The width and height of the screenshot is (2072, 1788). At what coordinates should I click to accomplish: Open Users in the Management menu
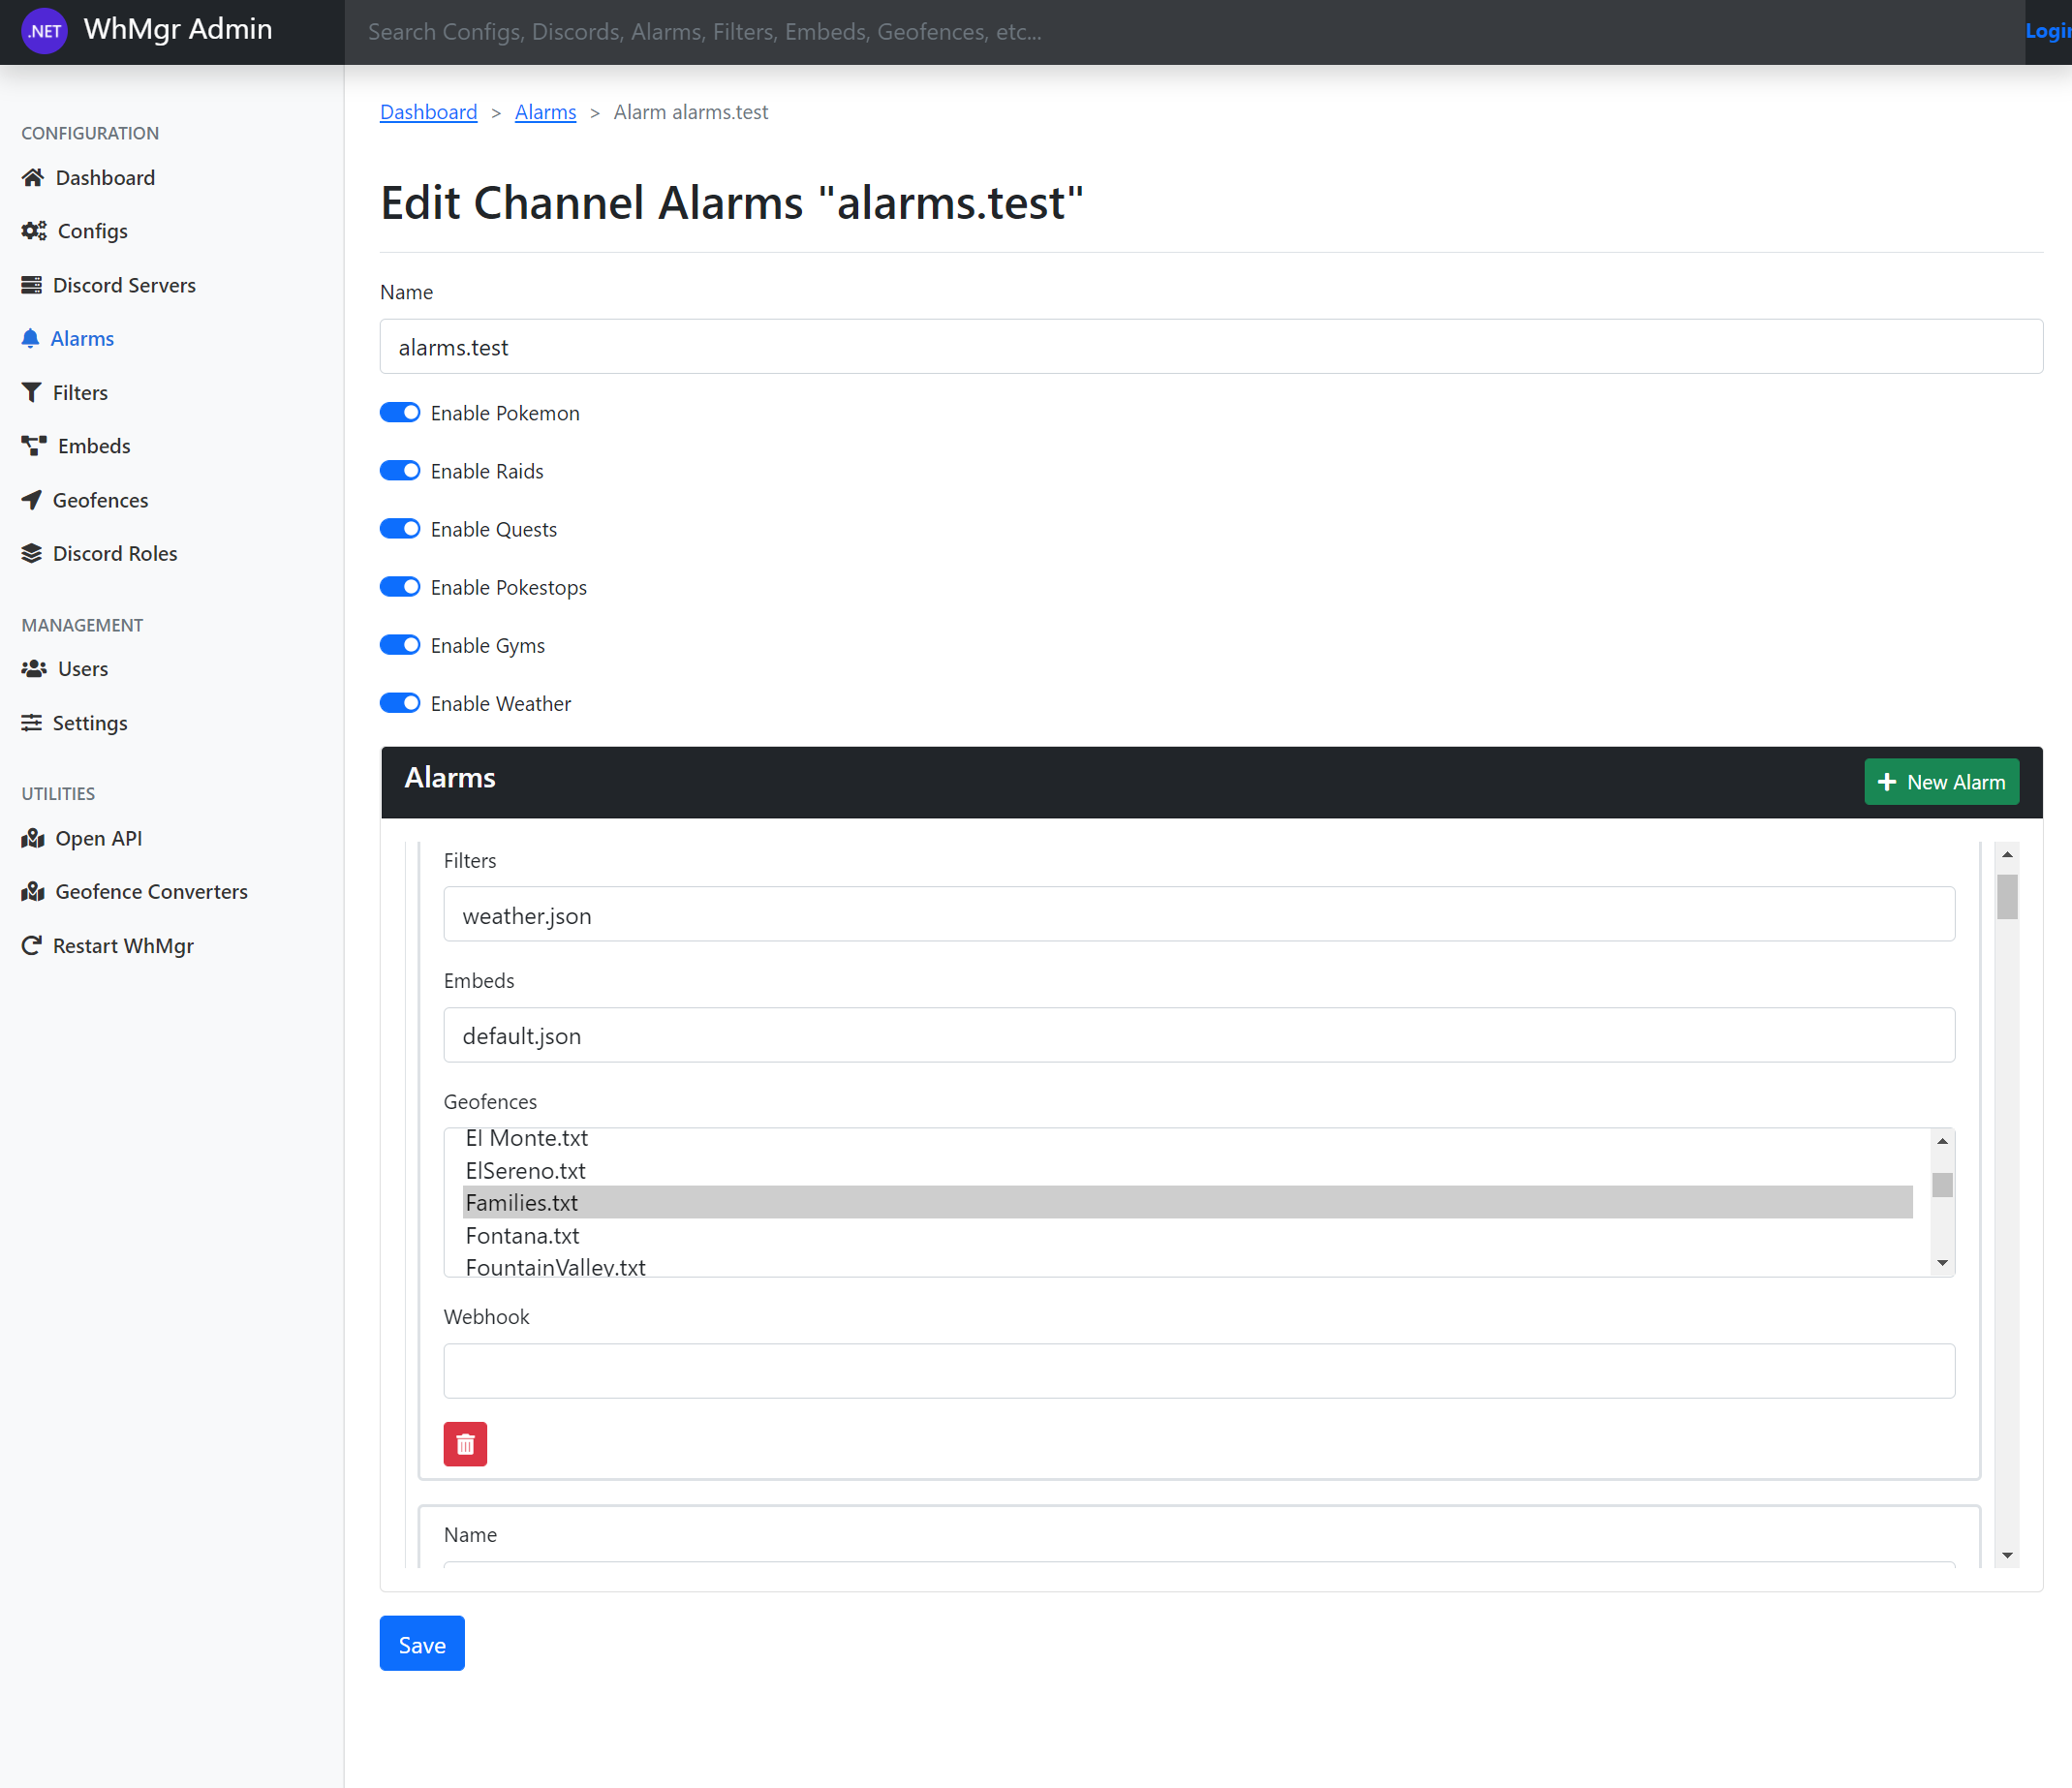(82, 669)
